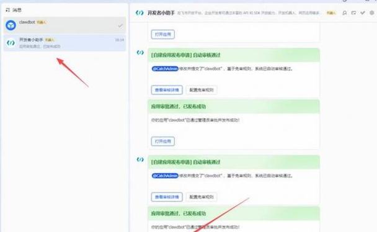Click the topmost 打开应用 button
The width and height of the screenshot is (377, 232).
click(163, 34)
